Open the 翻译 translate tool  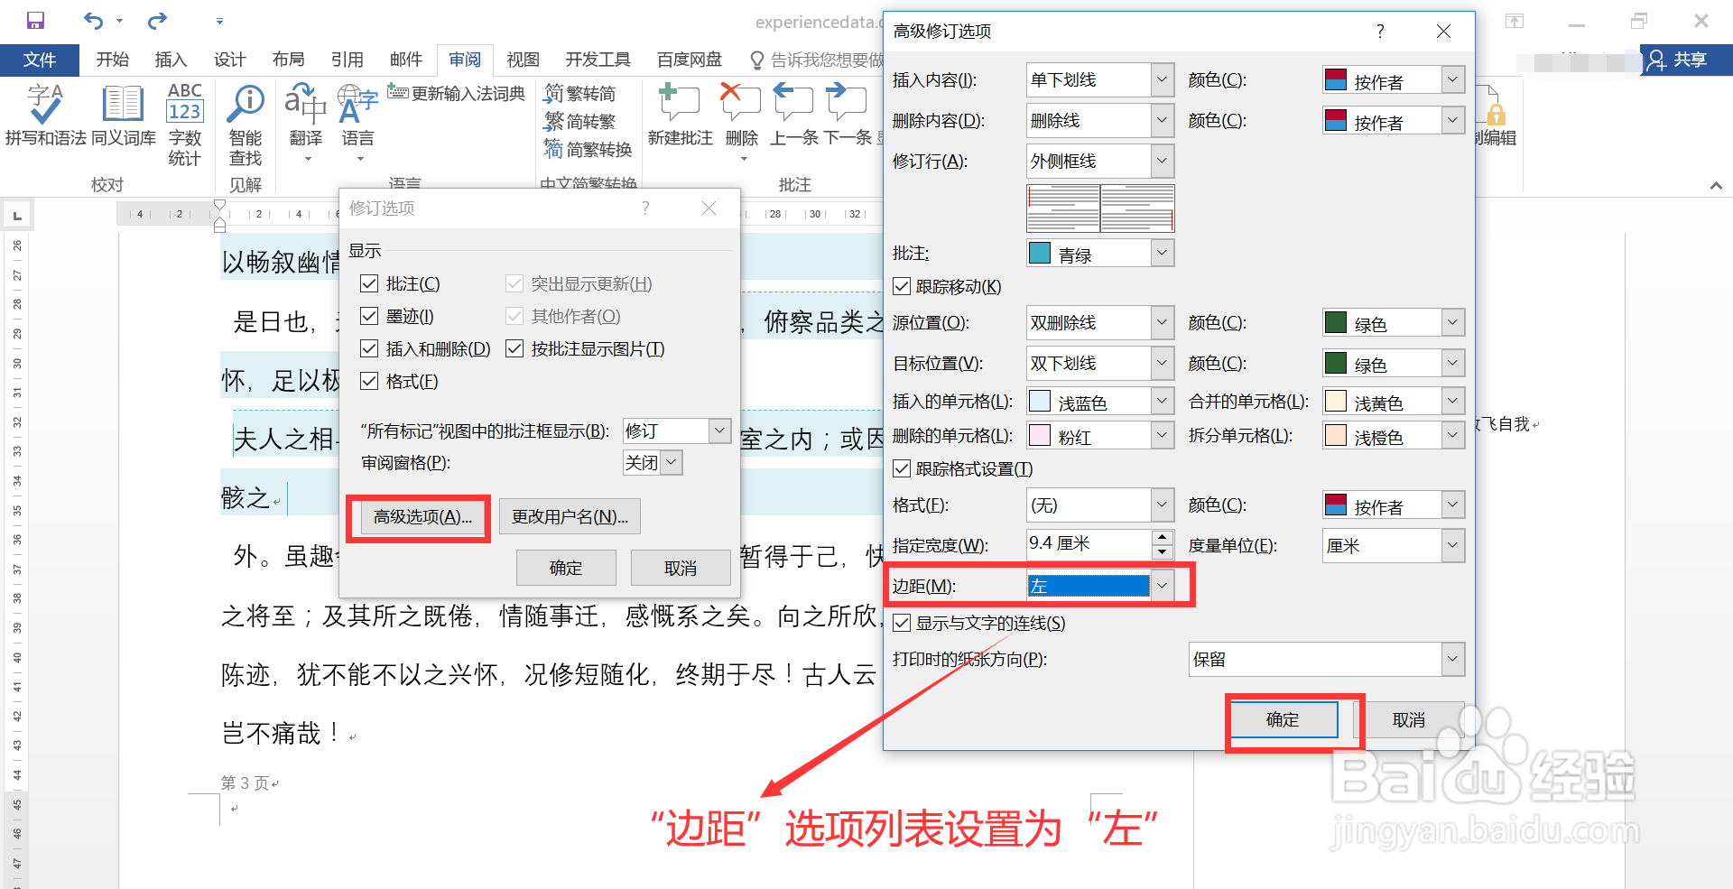pos(306,122)
